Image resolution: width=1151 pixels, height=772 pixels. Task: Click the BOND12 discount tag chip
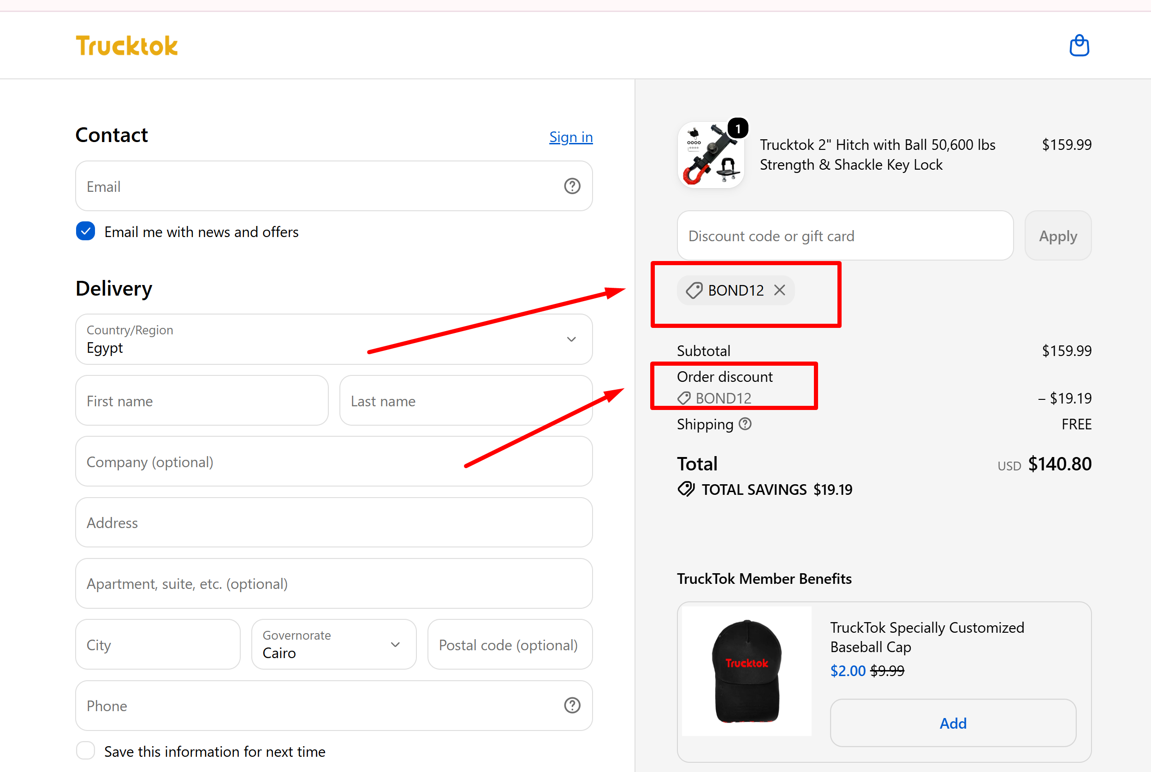[x=736, y=290]
